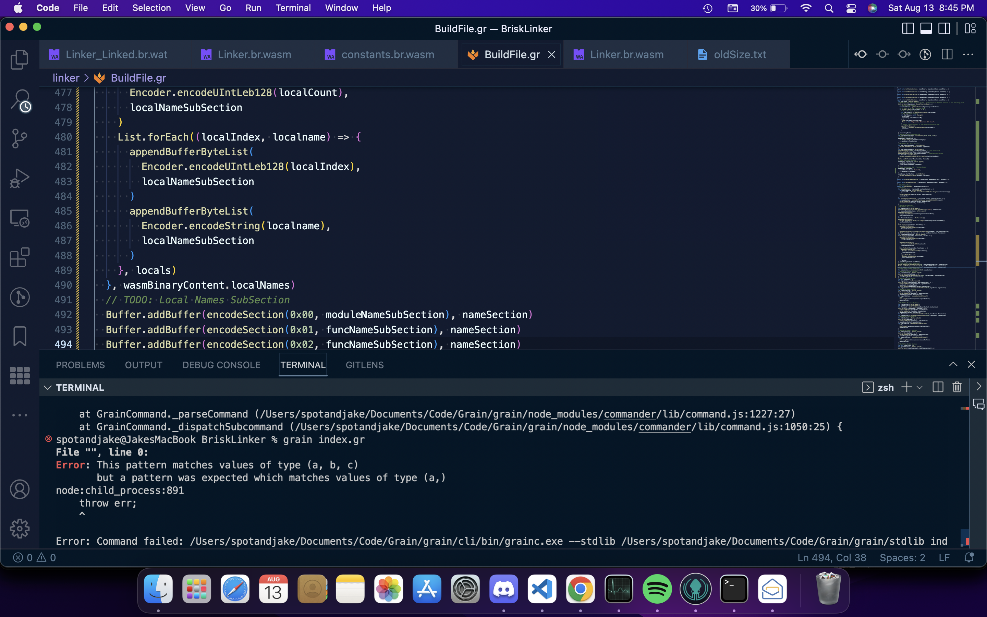The height and width of the screenshot is (617, 987).
Task: Click GitLens compare with previous revision icon
Action: 861,54
